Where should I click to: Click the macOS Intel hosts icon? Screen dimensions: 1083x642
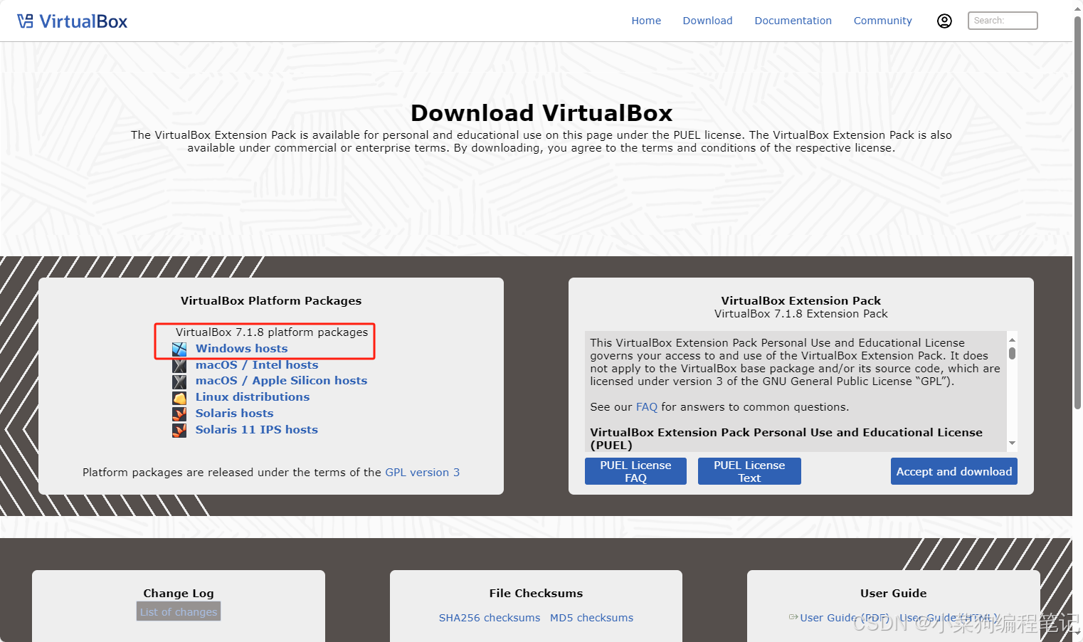pos(179,365)
